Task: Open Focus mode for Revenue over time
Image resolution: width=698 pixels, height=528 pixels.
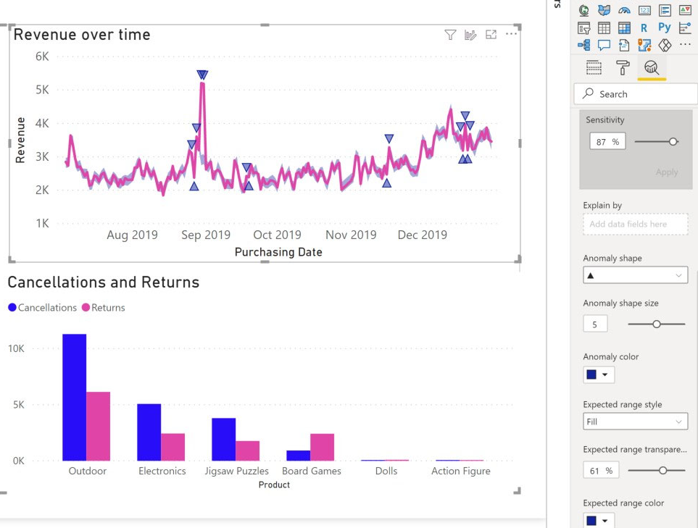Action: click(491, 35)
